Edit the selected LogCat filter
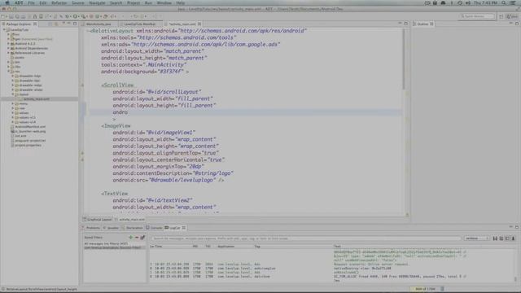Screen dimensions: 521x293 pyautogui.click(x=142, y=238)
